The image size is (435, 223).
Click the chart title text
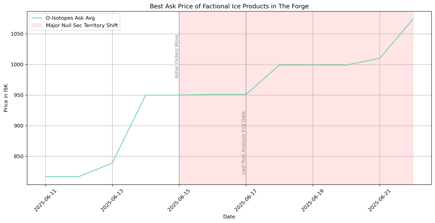point(229,6)
